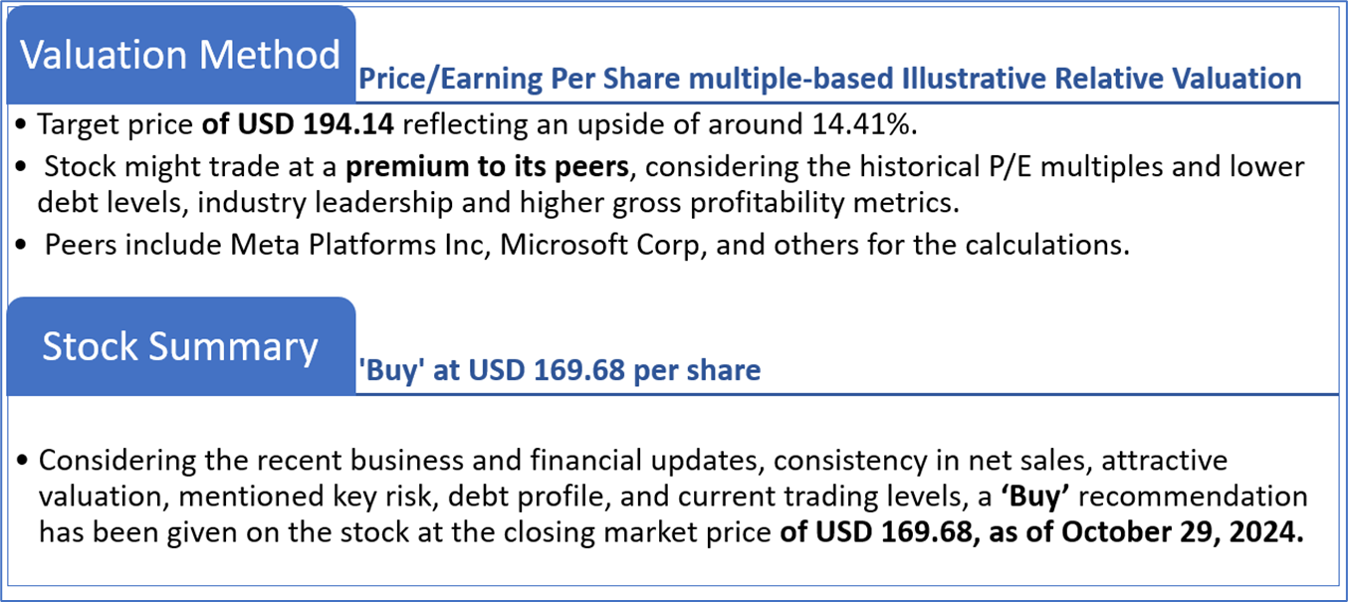Click the Stock Summary header tab
The height and width of the screenshot is (602, 1348).
180,346
